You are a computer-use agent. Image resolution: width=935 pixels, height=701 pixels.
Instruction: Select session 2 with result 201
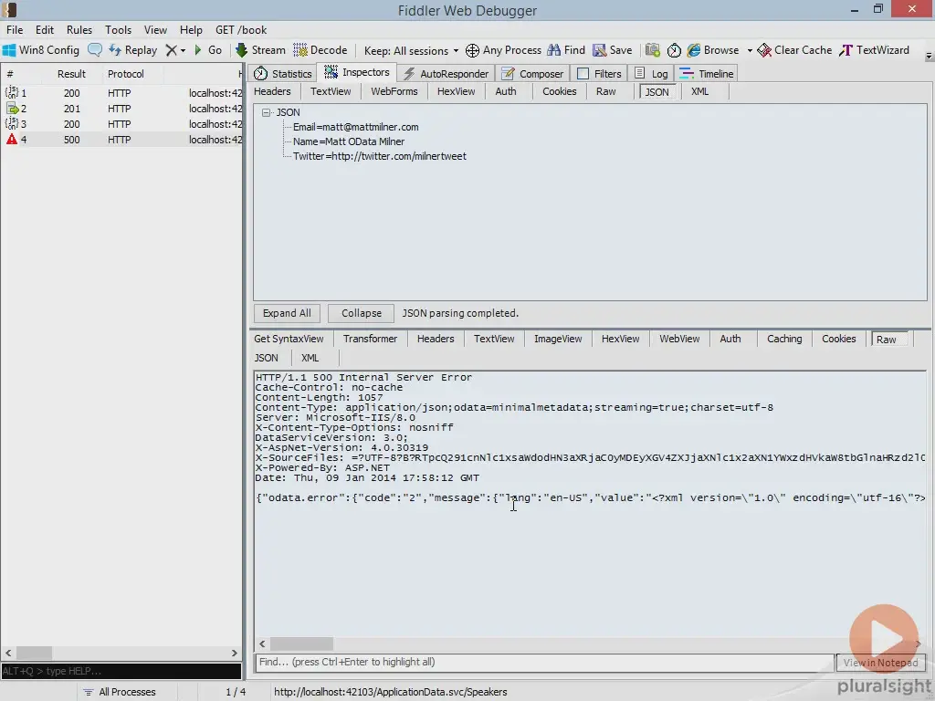[121, 109]
